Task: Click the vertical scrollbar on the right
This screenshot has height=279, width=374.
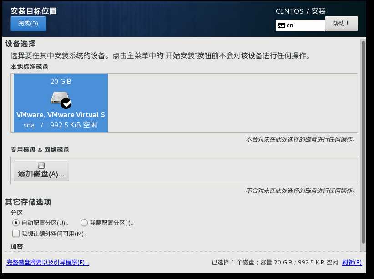Action: [x=363, y=142]
